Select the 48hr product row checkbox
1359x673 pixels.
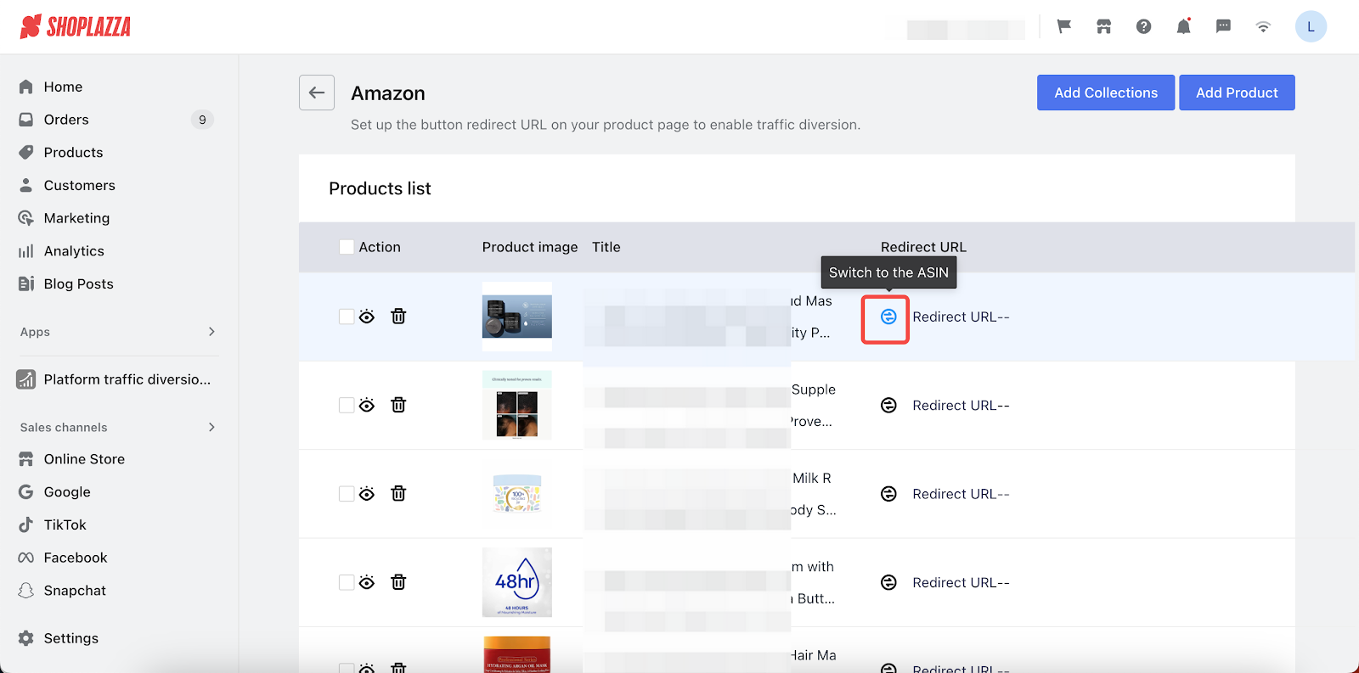[x=347, y=582]
